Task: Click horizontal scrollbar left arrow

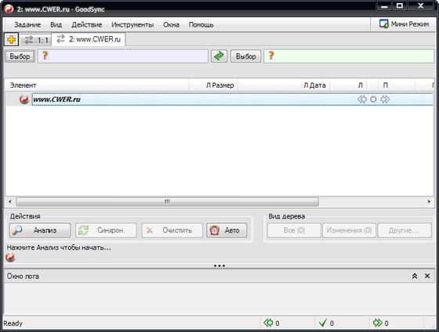Action: (10, 202)
